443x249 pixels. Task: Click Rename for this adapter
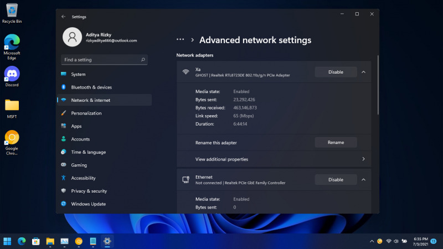pyautogui.click(x=336, y=143)
